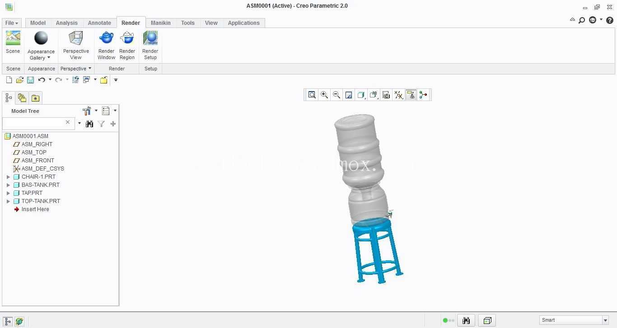Expand the TOP-TANK.PRT node
This screenshot has width=617, height=328.
click(8, 201)
